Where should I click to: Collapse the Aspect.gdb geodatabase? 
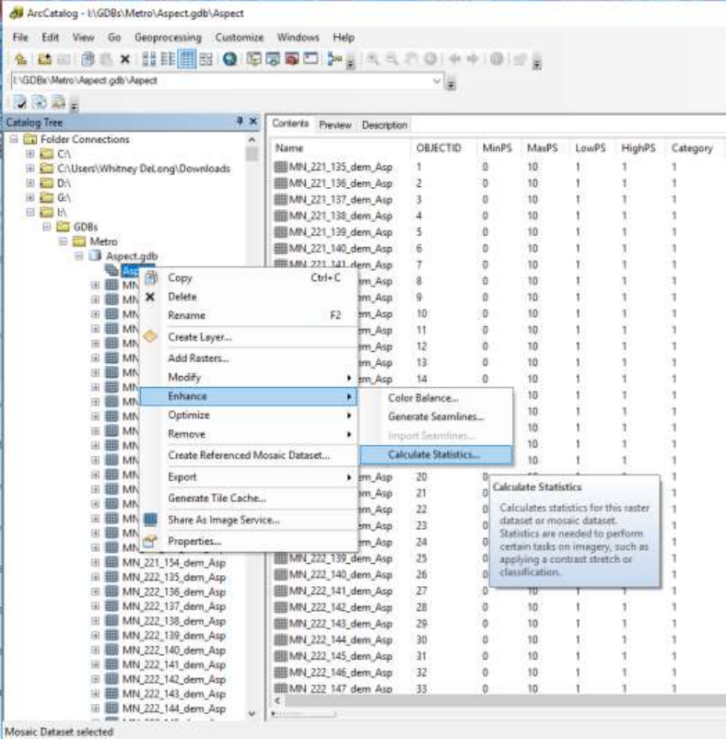79,256
